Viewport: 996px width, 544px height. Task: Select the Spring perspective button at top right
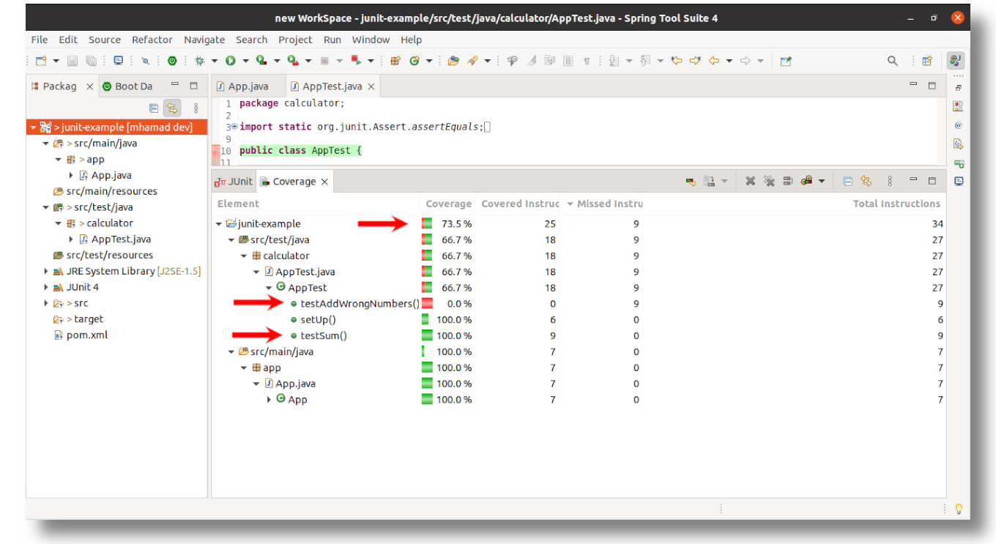coord(955,61)
